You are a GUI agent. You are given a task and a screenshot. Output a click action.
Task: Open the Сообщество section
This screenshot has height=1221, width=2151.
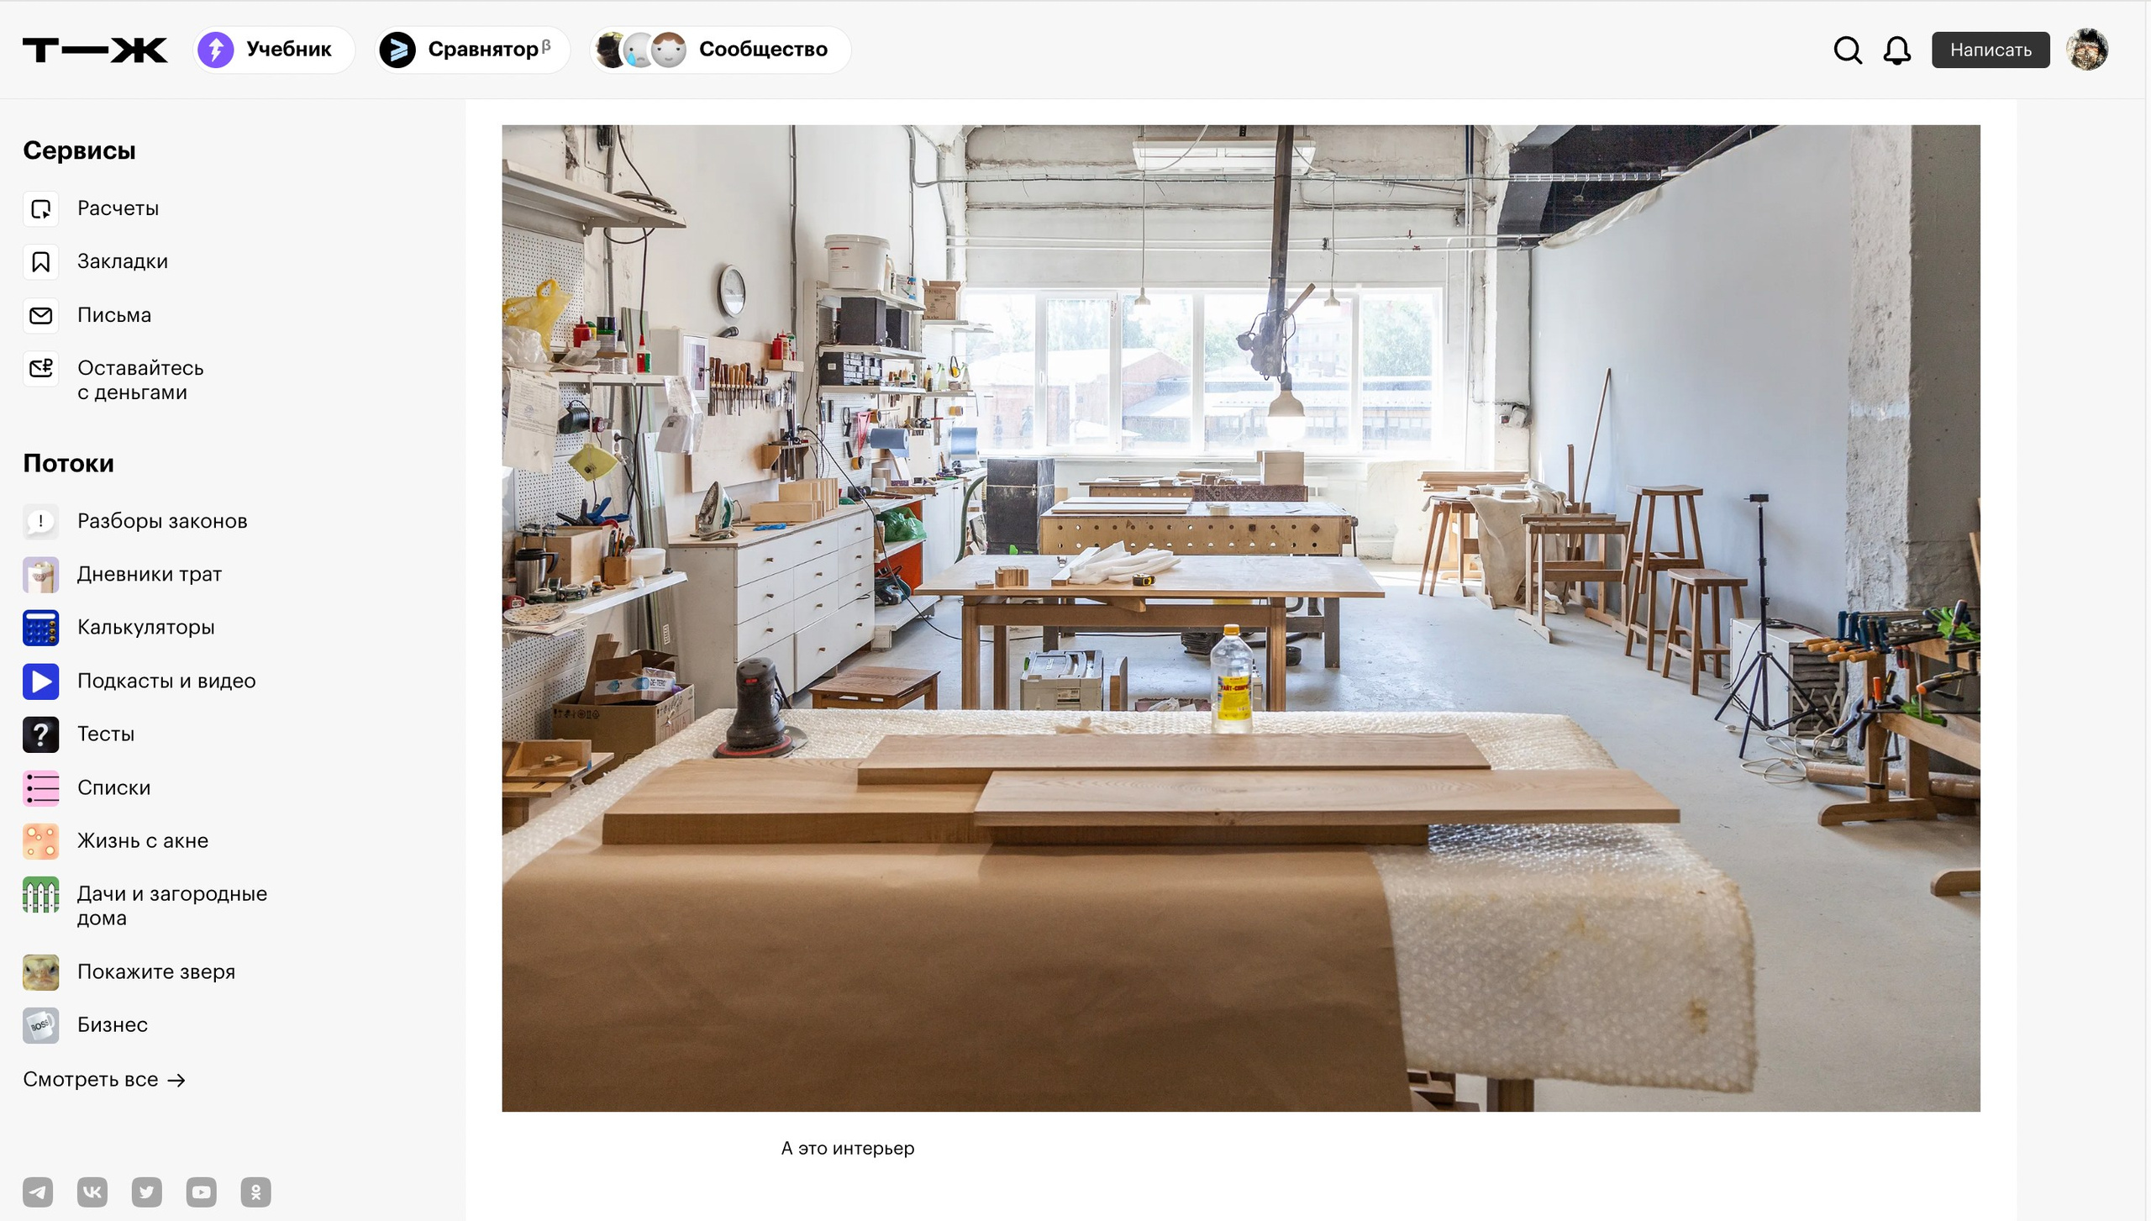(721, 50)
